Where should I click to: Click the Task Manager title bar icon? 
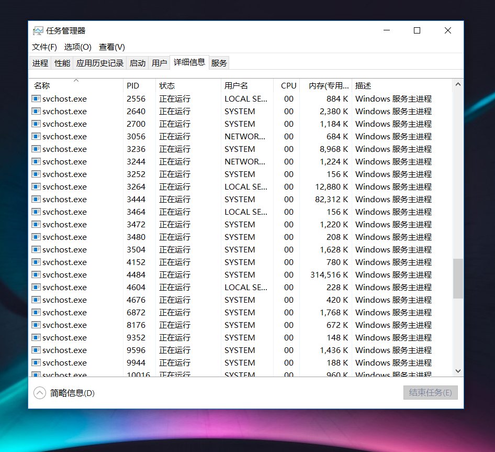click(x=38, y=31)
